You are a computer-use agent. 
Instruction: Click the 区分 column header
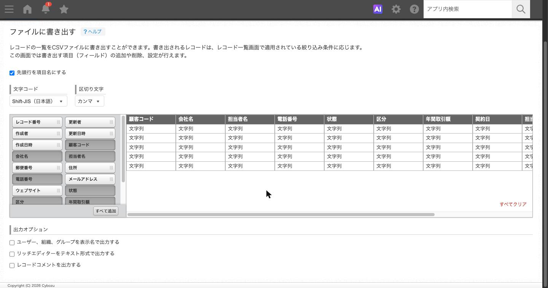tap(398, 119)
